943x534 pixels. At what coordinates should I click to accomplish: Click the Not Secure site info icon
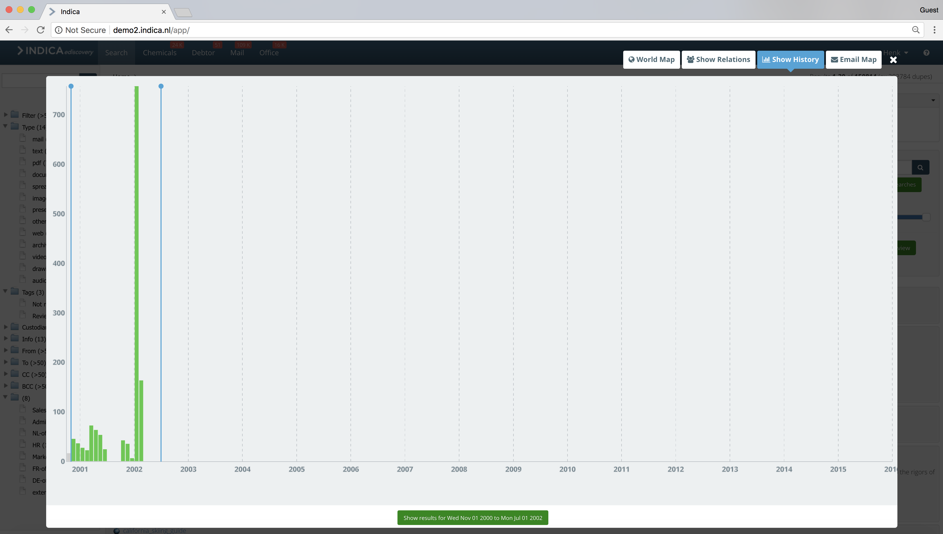[59, 30]
